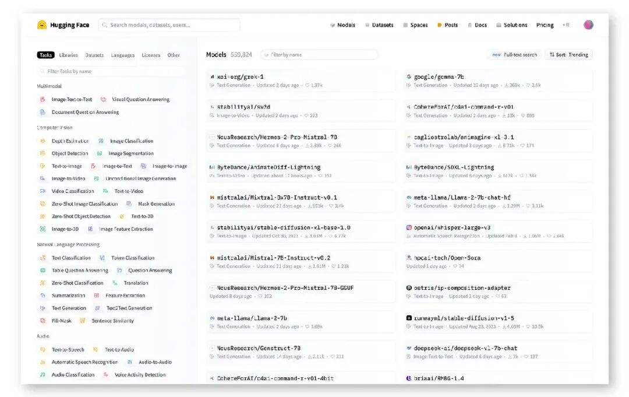Click the Video Classification task icon
Viewport: 629px width, 397px height.
(x=43, y=191)
